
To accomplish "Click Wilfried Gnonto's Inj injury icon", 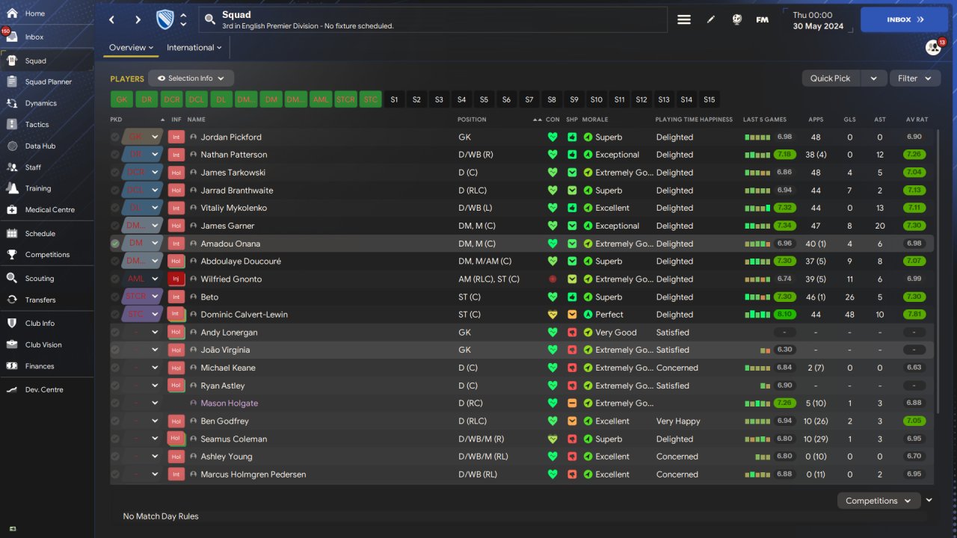I will tap(176, 279).
